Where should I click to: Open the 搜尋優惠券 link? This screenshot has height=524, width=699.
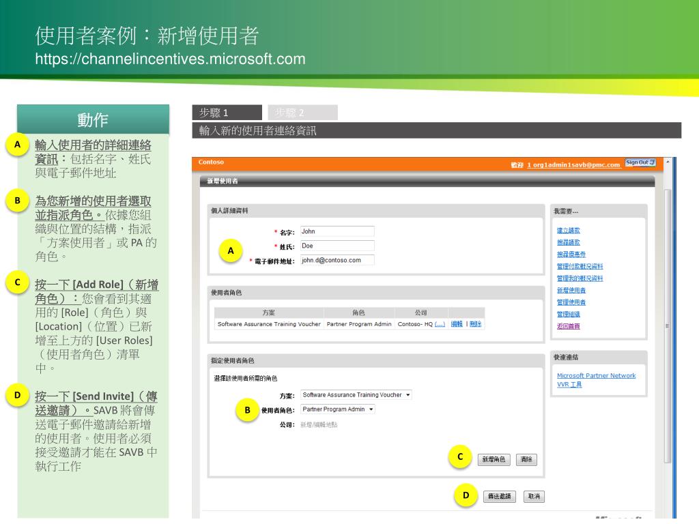click(571, 254)
